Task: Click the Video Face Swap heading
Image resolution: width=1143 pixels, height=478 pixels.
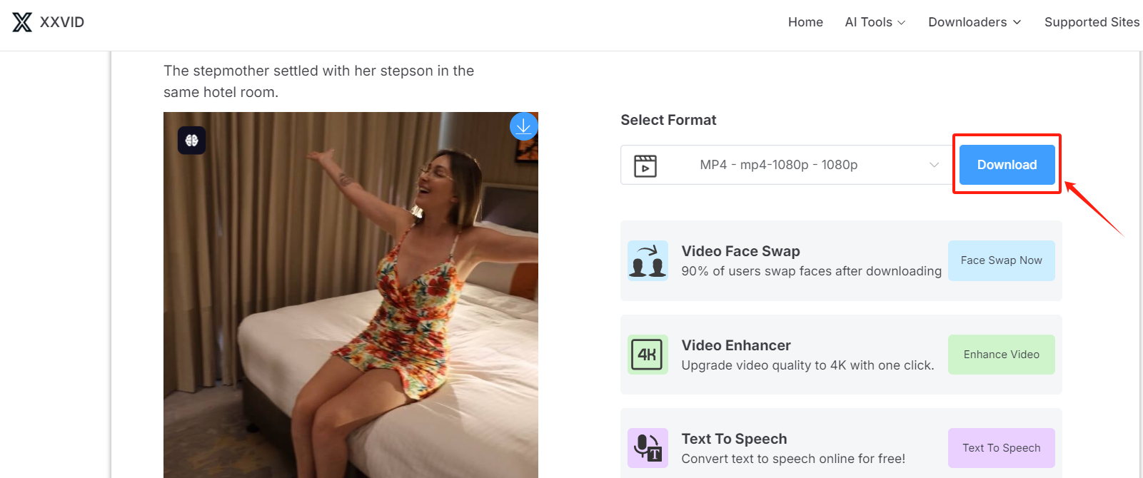Action: 740,251
